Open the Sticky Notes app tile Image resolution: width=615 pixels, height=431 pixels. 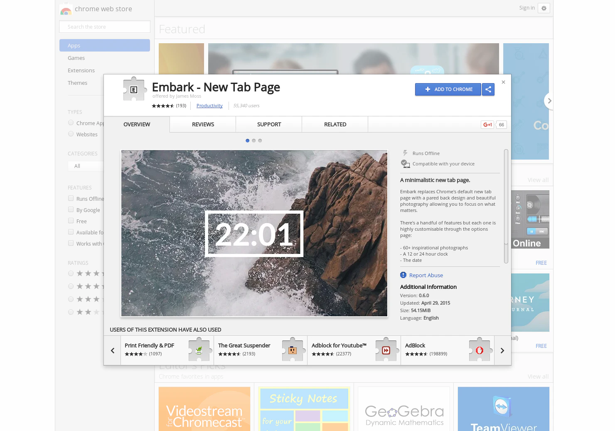tap(304, 409)
